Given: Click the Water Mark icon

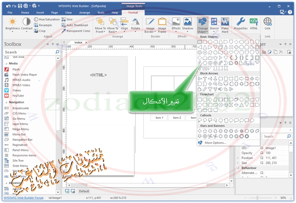Looking at the screenshot, I should click(x=225, y=24).
